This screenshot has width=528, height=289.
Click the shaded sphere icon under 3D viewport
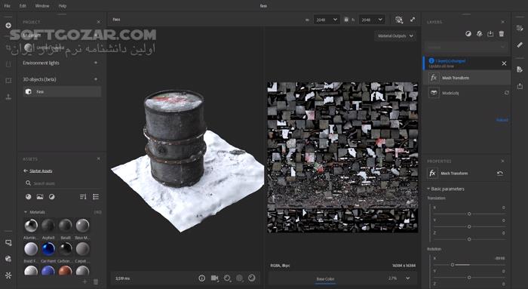252,278
